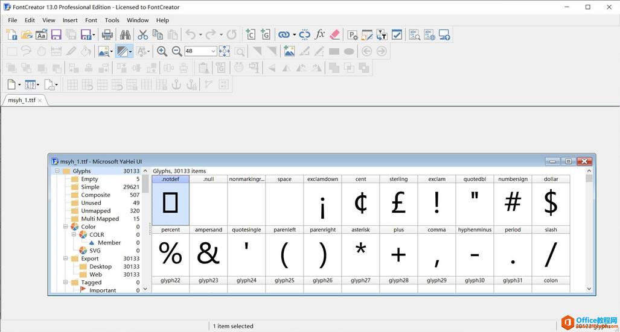The image size is (620, 332).
Task: Select the sterling glyph cell
Action: click(x=398, y=201)
